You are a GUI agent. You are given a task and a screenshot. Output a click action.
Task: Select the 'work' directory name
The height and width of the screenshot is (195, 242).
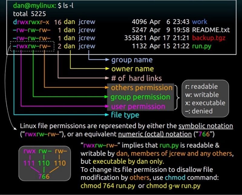point(200,22)
